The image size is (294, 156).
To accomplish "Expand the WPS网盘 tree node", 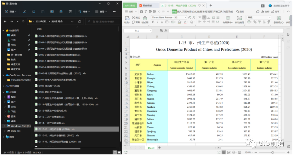I will pos(3,86).
